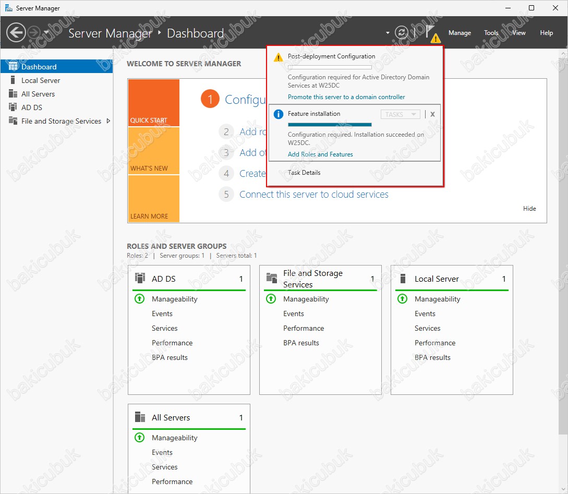
Task: Open Performance in File and Storage Services tile
Action: coord(304,328)
